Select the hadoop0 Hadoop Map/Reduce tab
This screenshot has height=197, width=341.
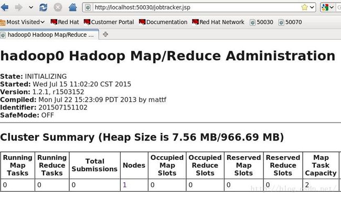[x=49, y=35]
